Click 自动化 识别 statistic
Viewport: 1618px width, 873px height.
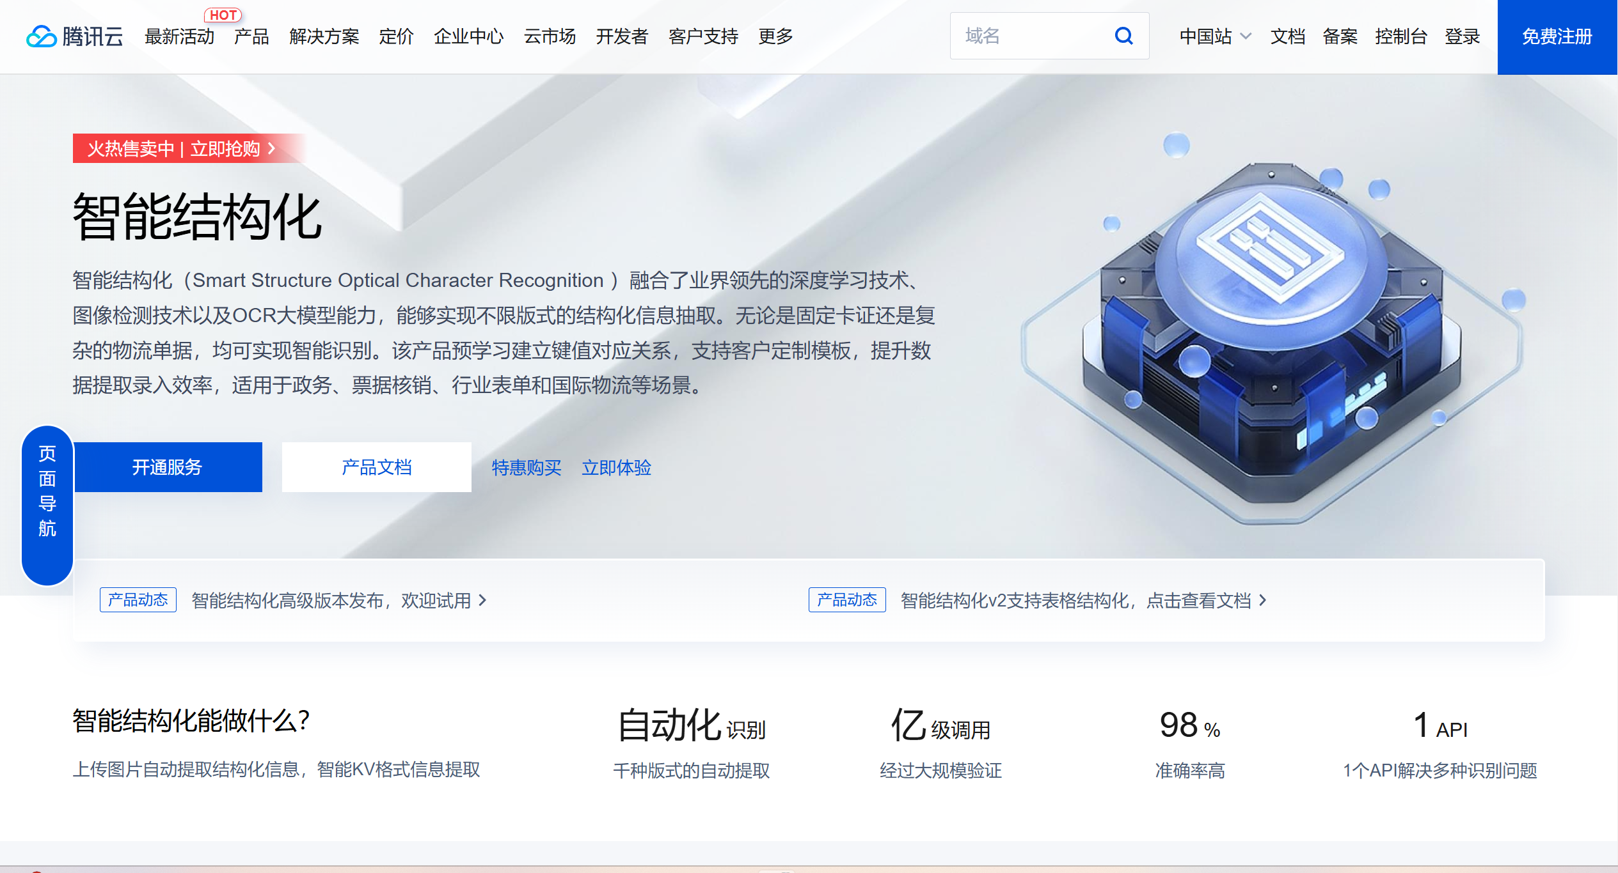(691, 725)
